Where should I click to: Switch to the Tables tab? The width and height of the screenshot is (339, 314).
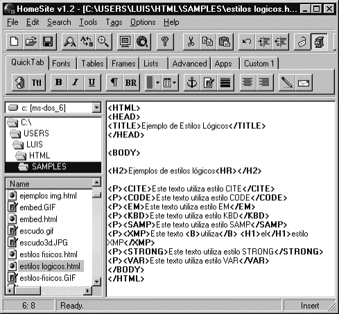coord(92,64)
